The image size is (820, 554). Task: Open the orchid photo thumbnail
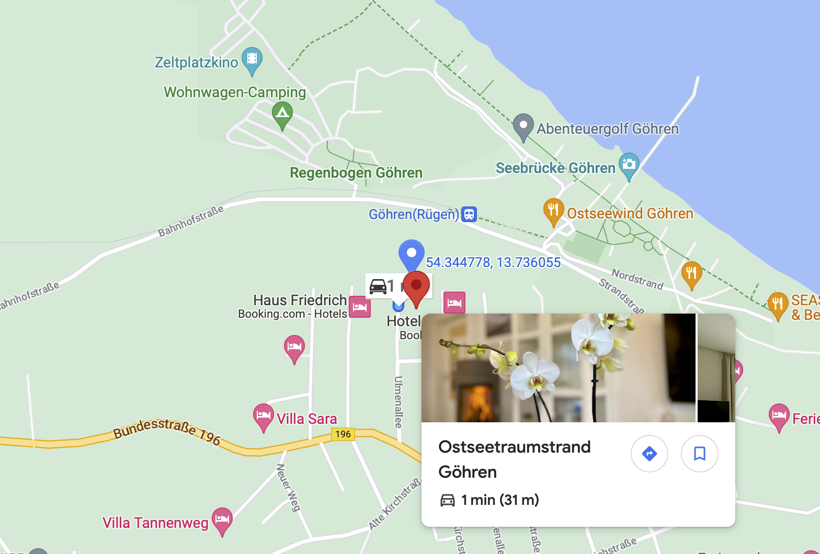click(x=559, y=368)
